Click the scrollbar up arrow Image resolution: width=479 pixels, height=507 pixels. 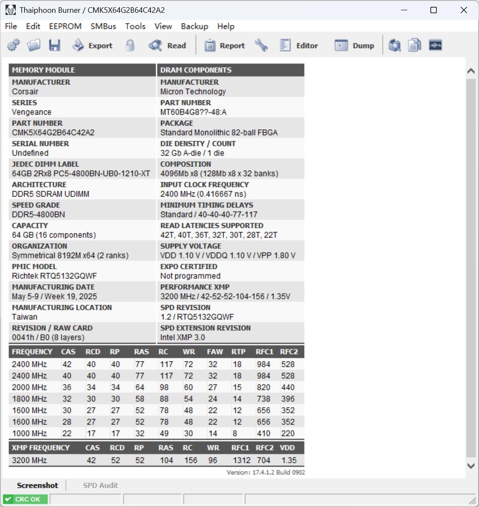[471, 71]
